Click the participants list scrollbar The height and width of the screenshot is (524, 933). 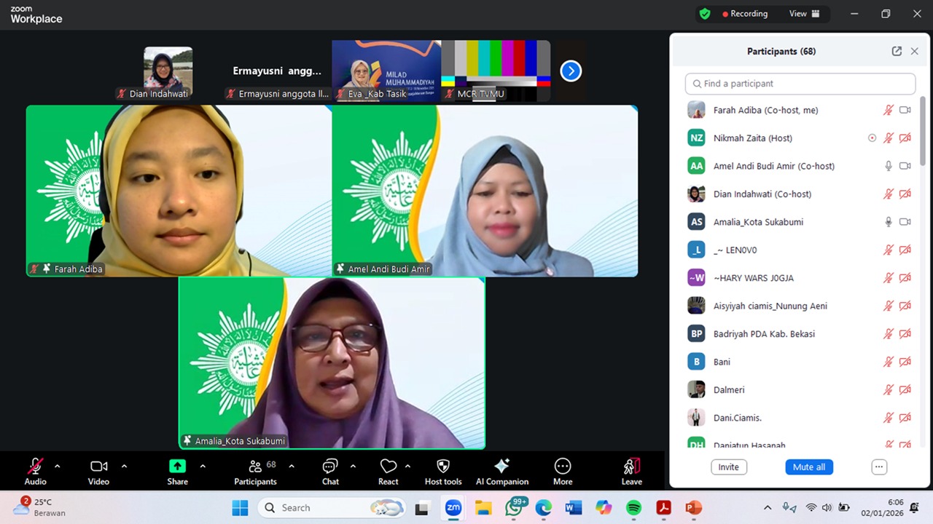[x=923, y=131]
